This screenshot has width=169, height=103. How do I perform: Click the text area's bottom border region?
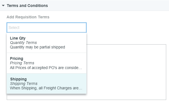(x=126, y=100)
